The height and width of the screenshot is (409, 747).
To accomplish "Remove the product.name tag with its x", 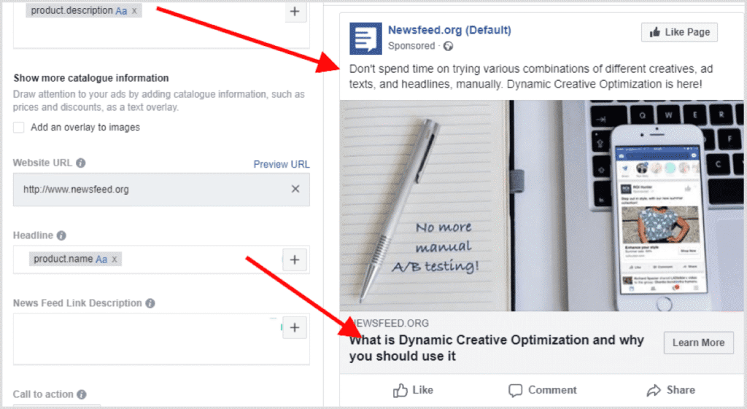I will [x=115, y=260].
